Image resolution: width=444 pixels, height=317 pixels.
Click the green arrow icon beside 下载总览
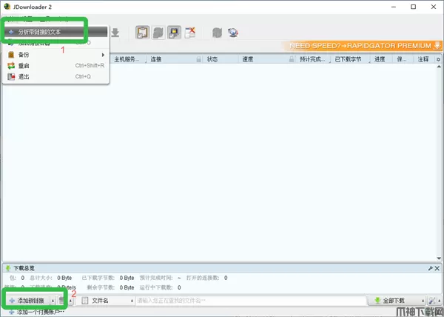click(x=8, y=268)
